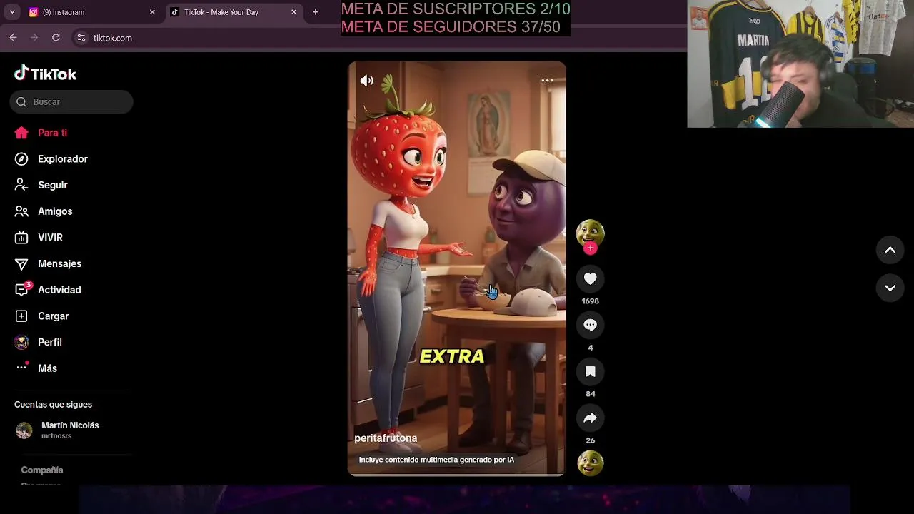Image resolution: width=914 pixels, height=514 pixels.
Task: Click the 'Cuentas que sigues' heading
Action: [53, 405]
